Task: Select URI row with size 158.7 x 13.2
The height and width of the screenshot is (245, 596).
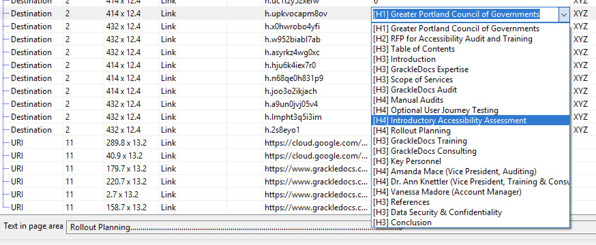Action: coord(298,208)
